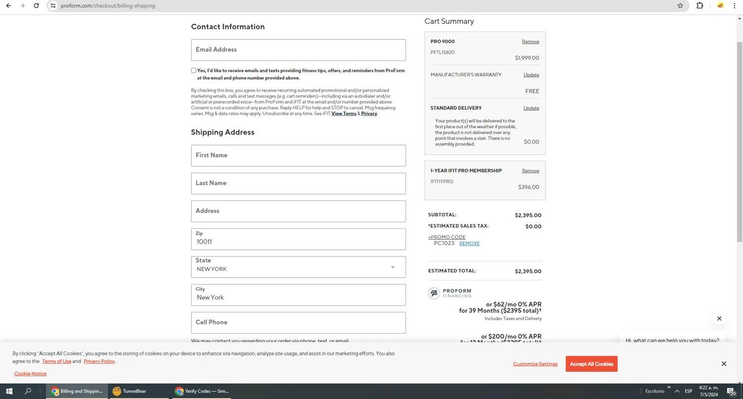Click the Zip field containing 10011
Image resolution: width=743 pixels, height=399 pixels.
click(x=298, y=239)
